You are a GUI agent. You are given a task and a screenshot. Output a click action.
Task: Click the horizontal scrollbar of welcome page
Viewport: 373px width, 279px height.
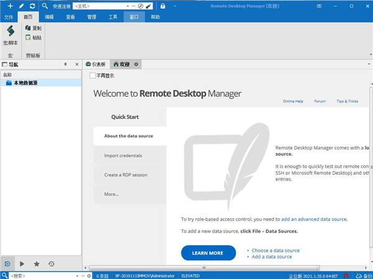[x=204, y=268]
